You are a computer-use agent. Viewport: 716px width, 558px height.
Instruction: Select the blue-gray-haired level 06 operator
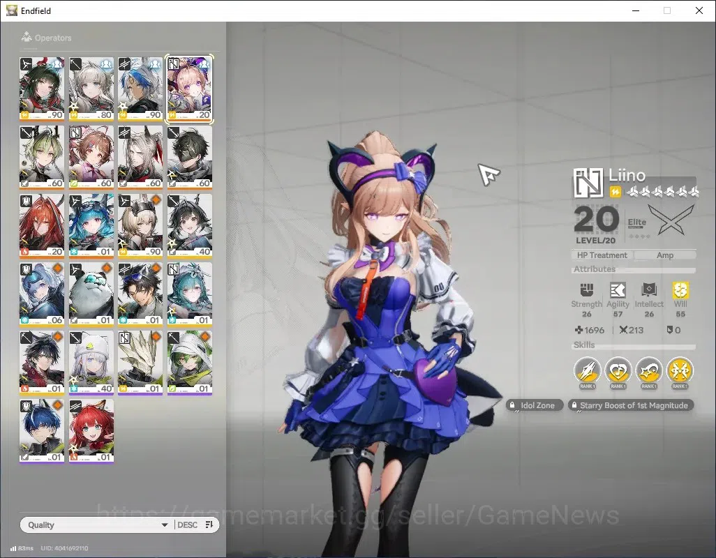pos(42,294)
